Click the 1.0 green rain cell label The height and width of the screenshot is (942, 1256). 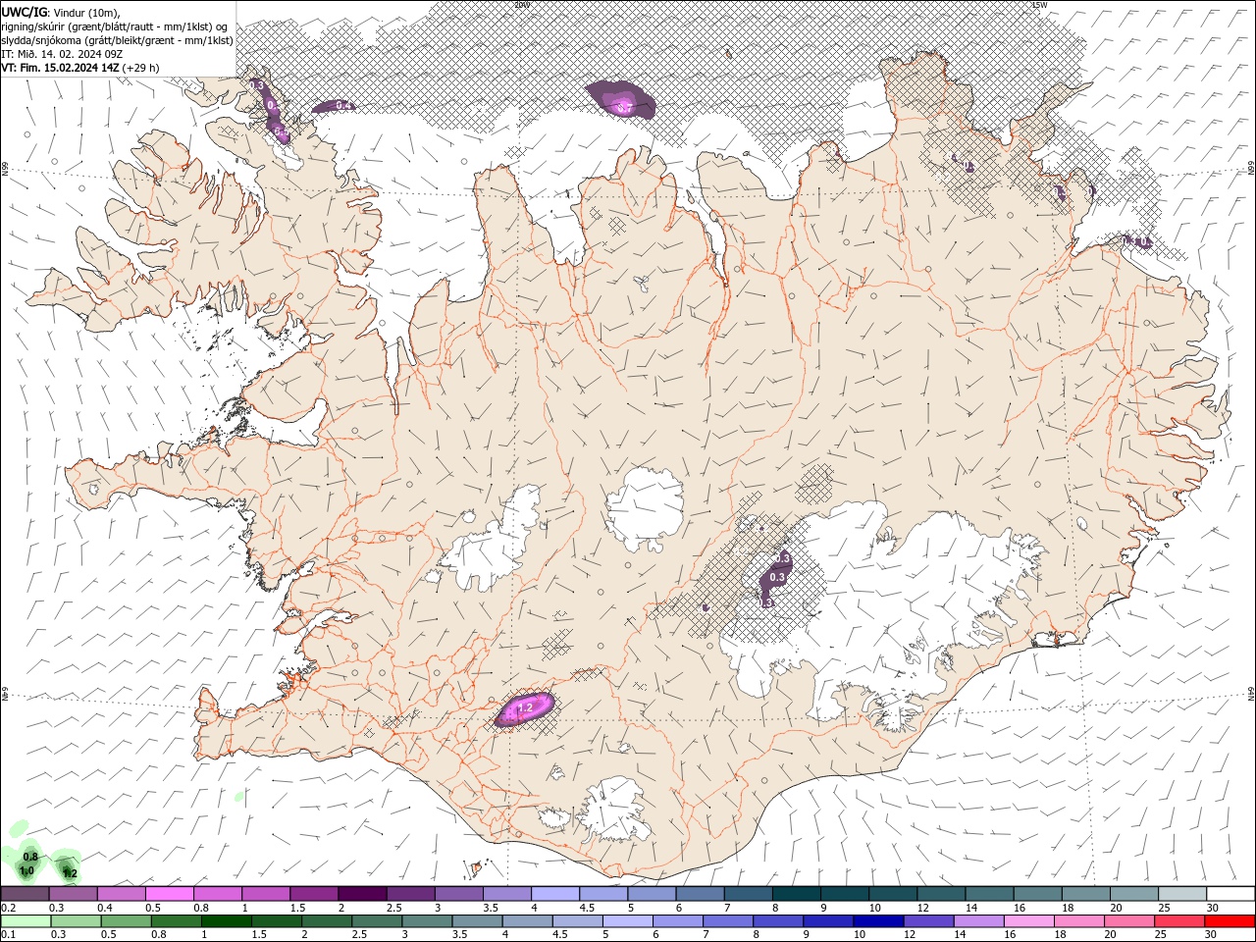(26, 870)
